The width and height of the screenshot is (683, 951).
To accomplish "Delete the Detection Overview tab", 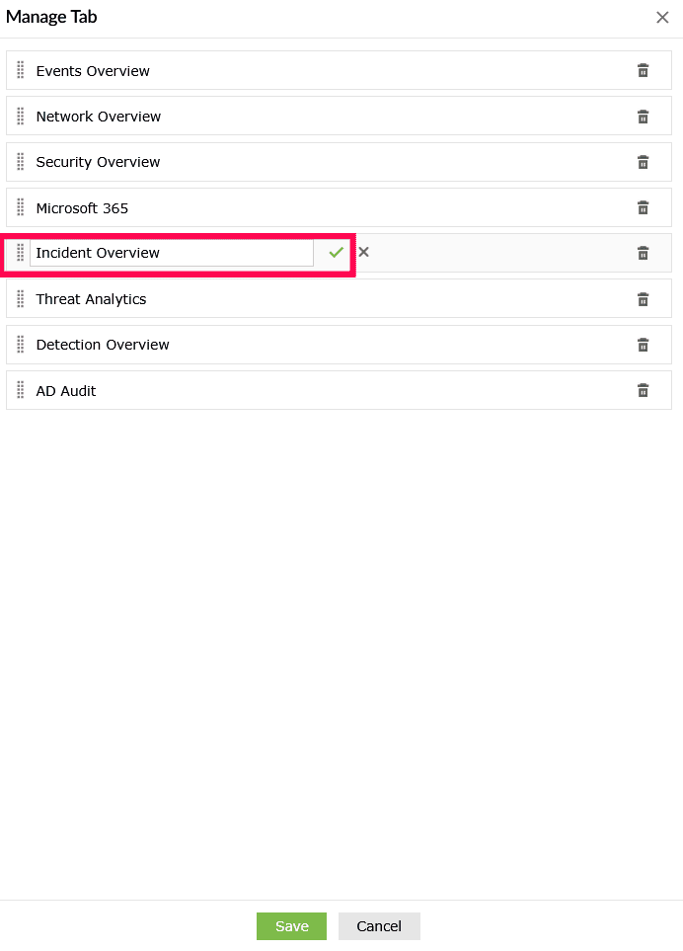I will coord(643,345).
